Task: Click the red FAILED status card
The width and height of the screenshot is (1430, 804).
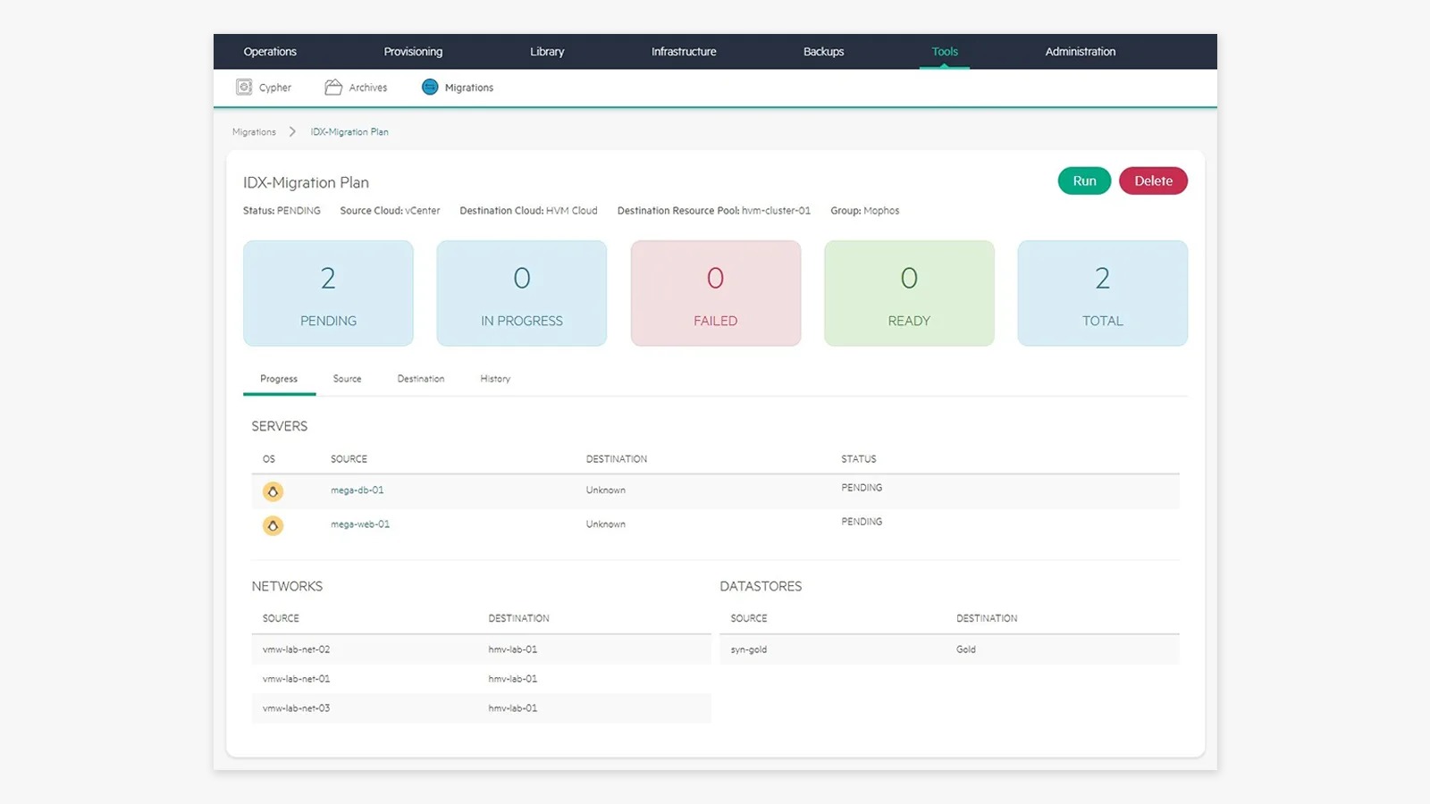Action: point(716,293)
